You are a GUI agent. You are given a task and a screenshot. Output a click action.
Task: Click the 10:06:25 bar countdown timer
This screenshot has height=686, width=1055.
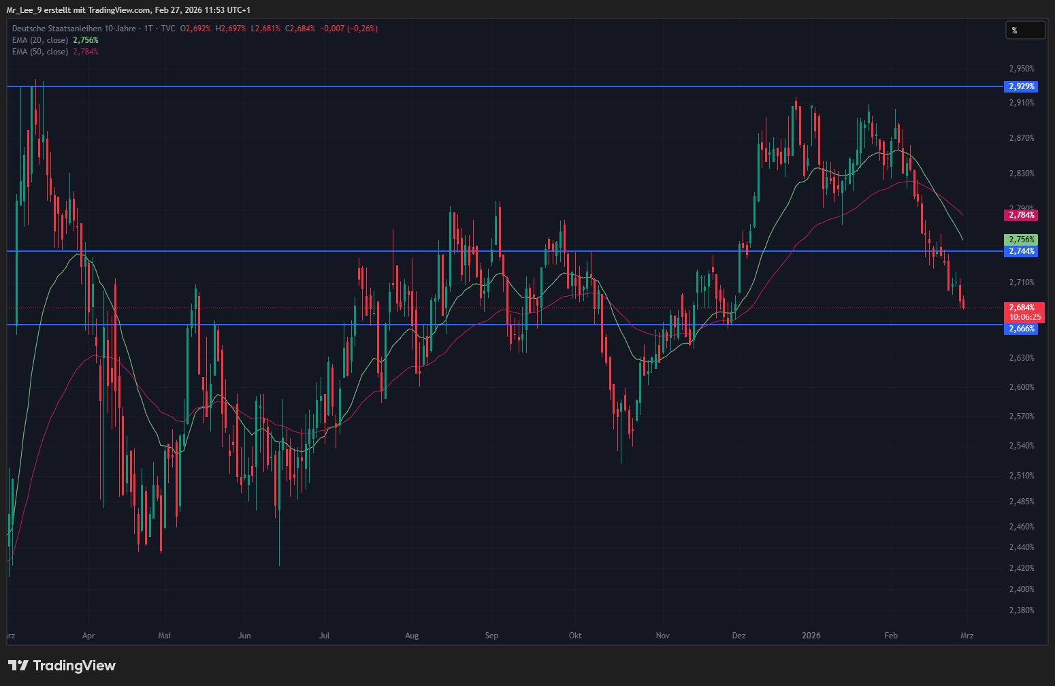(1024, 317)
